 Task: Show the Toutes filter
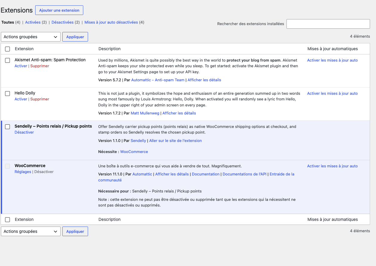tap(8, 22)
